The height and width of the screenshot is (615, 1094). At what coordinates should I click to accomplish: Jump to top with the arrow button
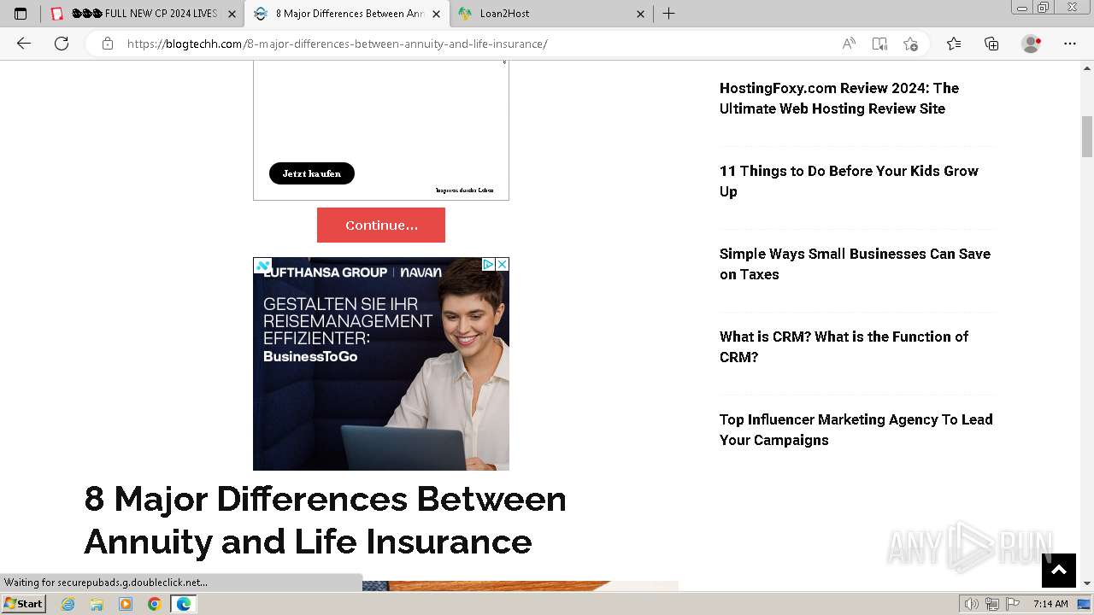tap(1058, 570)
